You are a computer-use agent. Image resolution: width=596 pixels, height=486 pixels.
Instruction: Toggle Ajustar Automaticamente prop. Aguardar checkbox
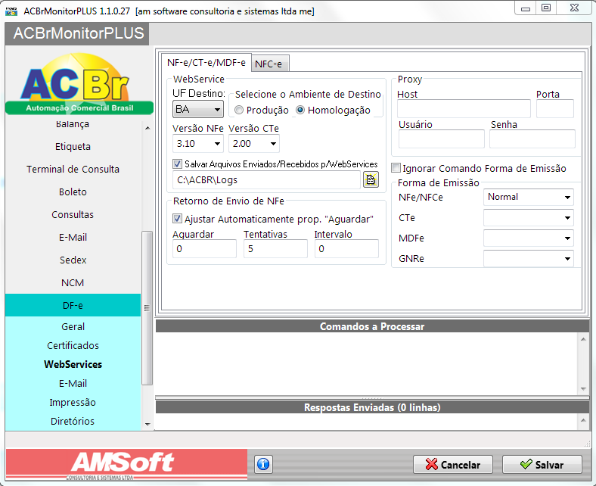[177, 219]
